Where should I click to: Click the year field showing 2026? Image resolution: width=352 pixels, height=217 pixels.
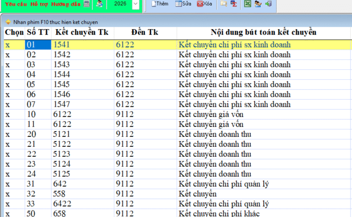[120, 4]
